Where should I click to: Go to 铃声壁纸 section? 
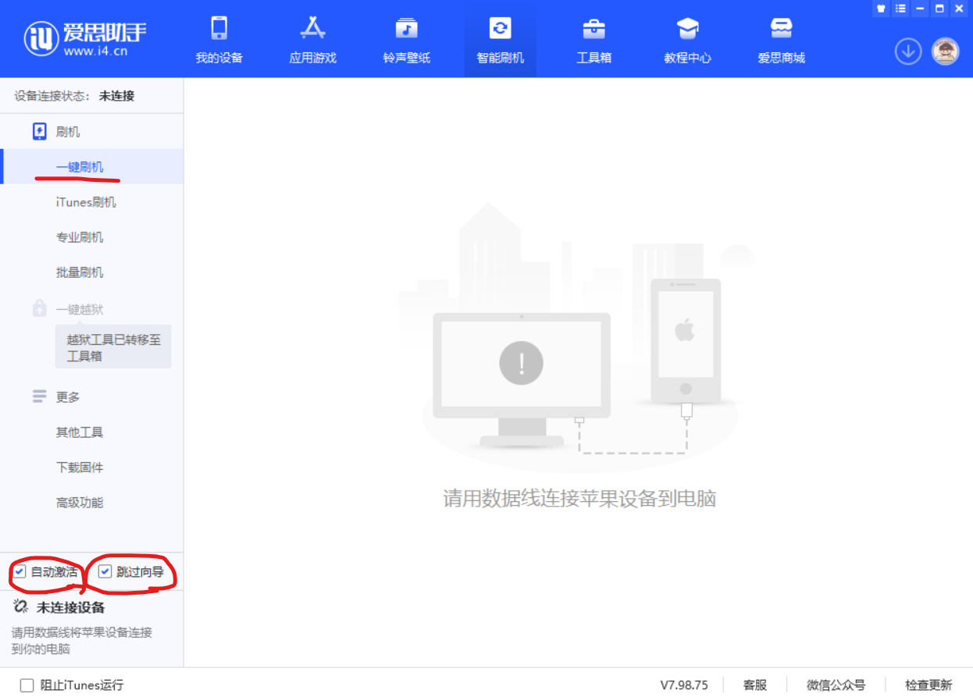(406, 39)
